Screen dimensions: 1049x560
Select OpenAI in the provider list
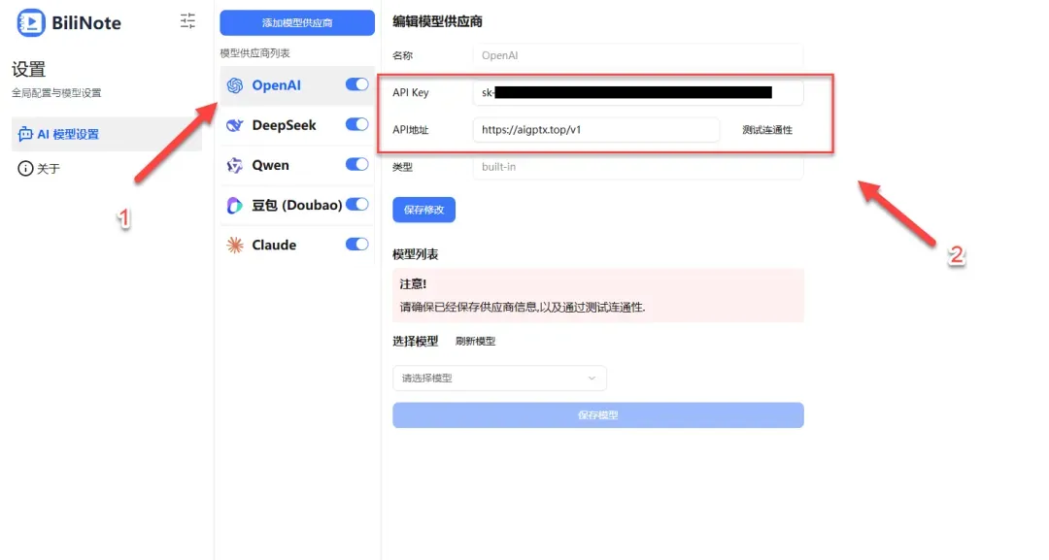(297, 85)
